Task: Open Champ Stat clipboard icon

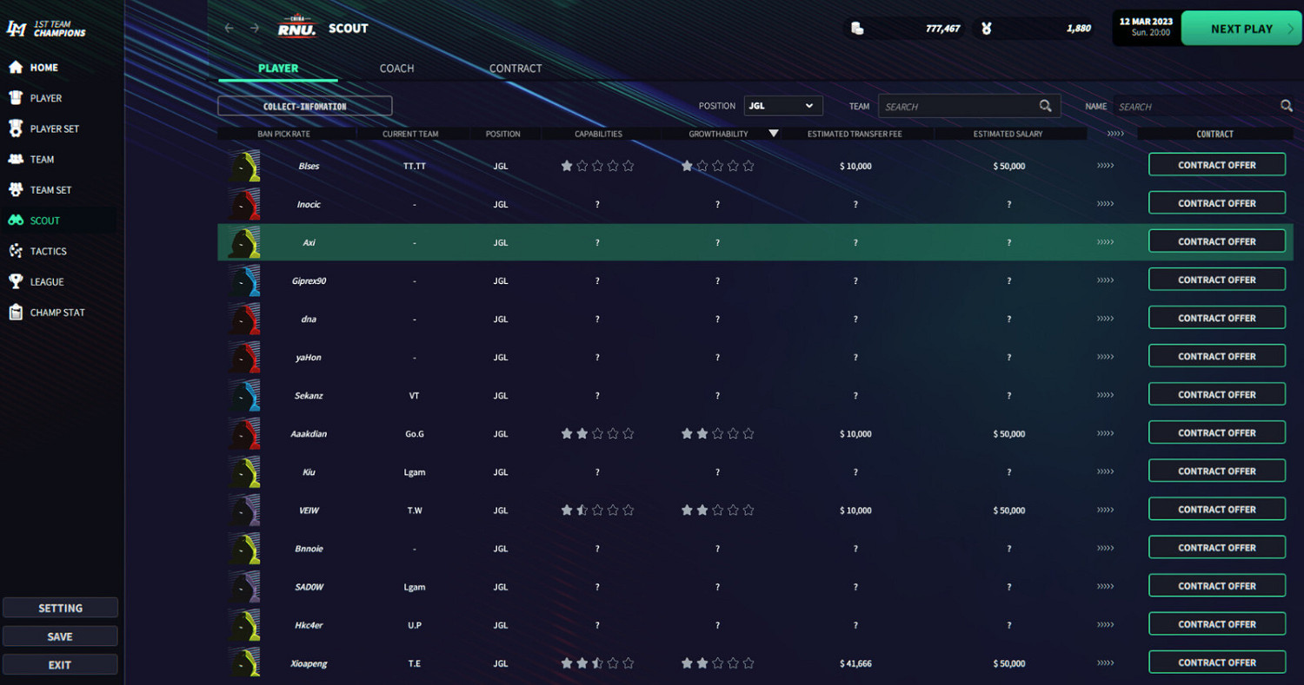Action: click(x=16, y=313)
